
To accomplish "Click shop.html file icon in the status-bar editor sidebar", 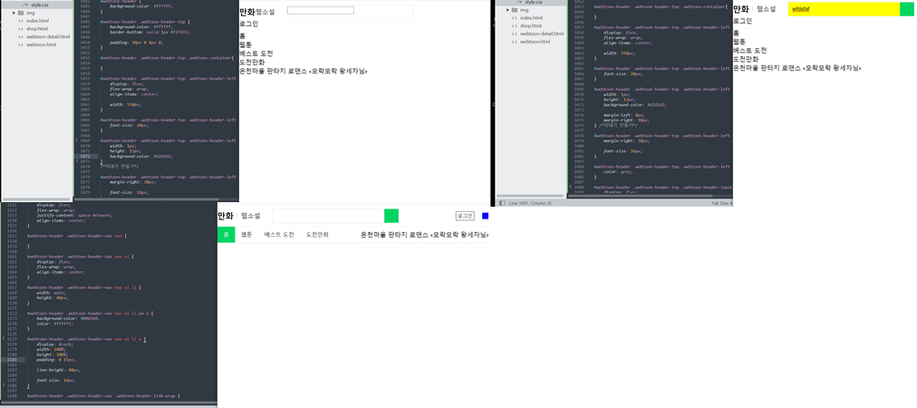I will point(515,25).
